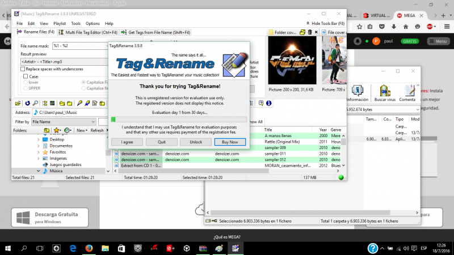Open the Edit menu
Screen dimensions: 454x255
coord(31,23)
